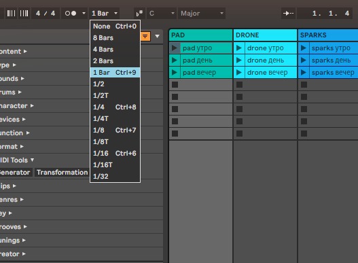The height and width of the screenshot is (263, 358).
Task: Click first empty slot stop button in PAD
Action: coord(175,85)
